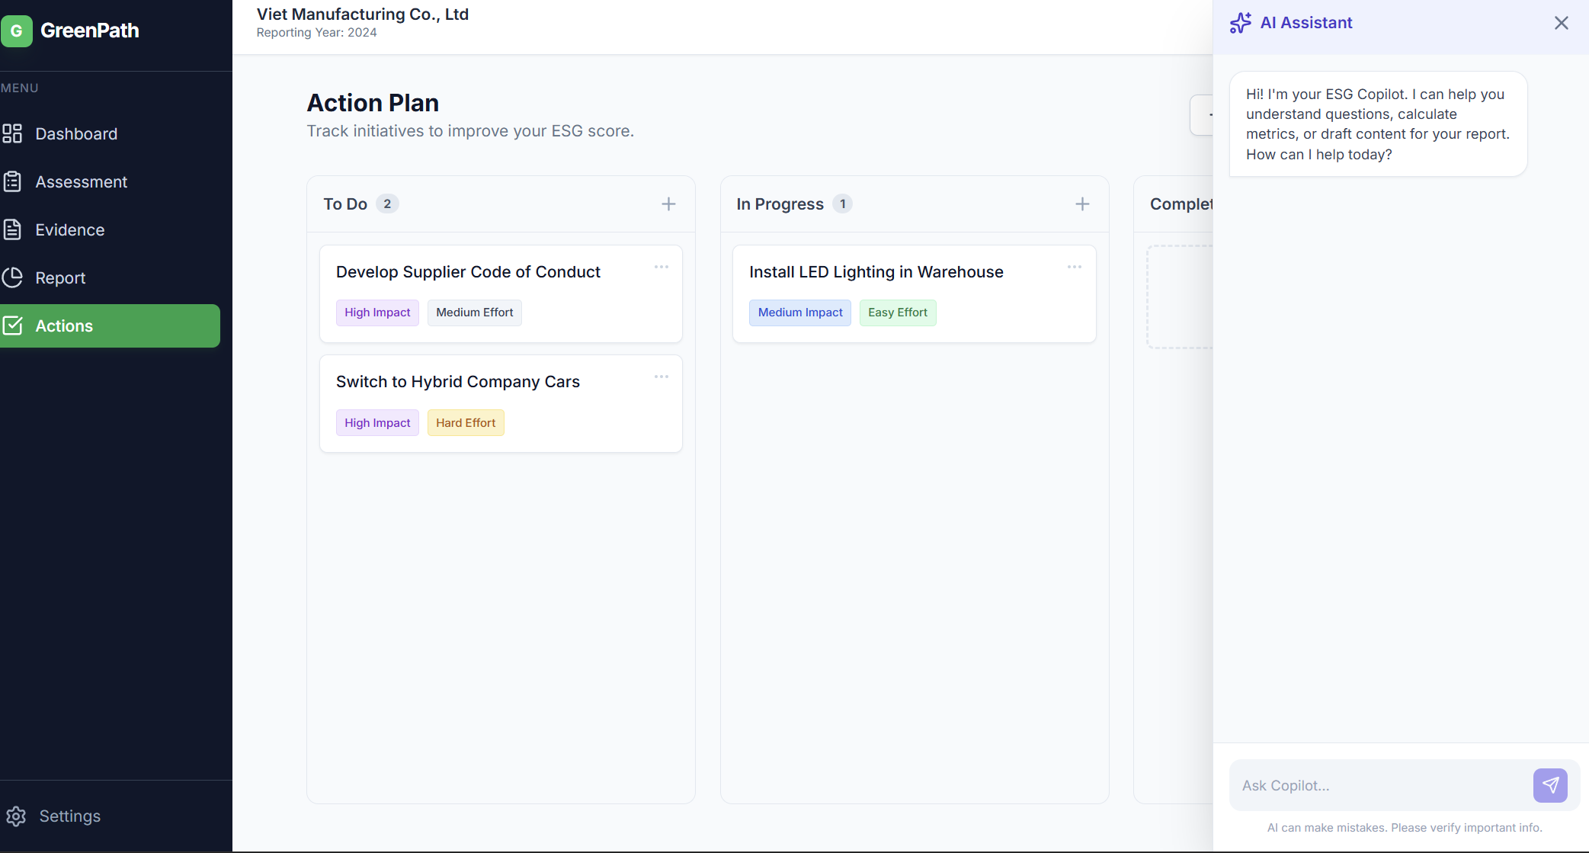Click the Hard Effort tag

click(466, 423)
